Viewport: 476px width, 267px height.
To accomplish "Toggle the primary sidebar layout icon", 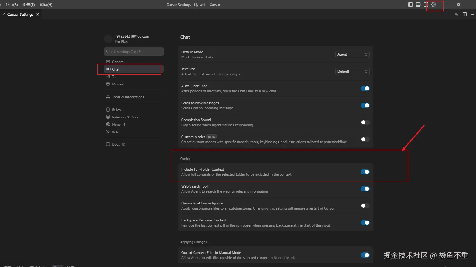I will pos(410,4).
